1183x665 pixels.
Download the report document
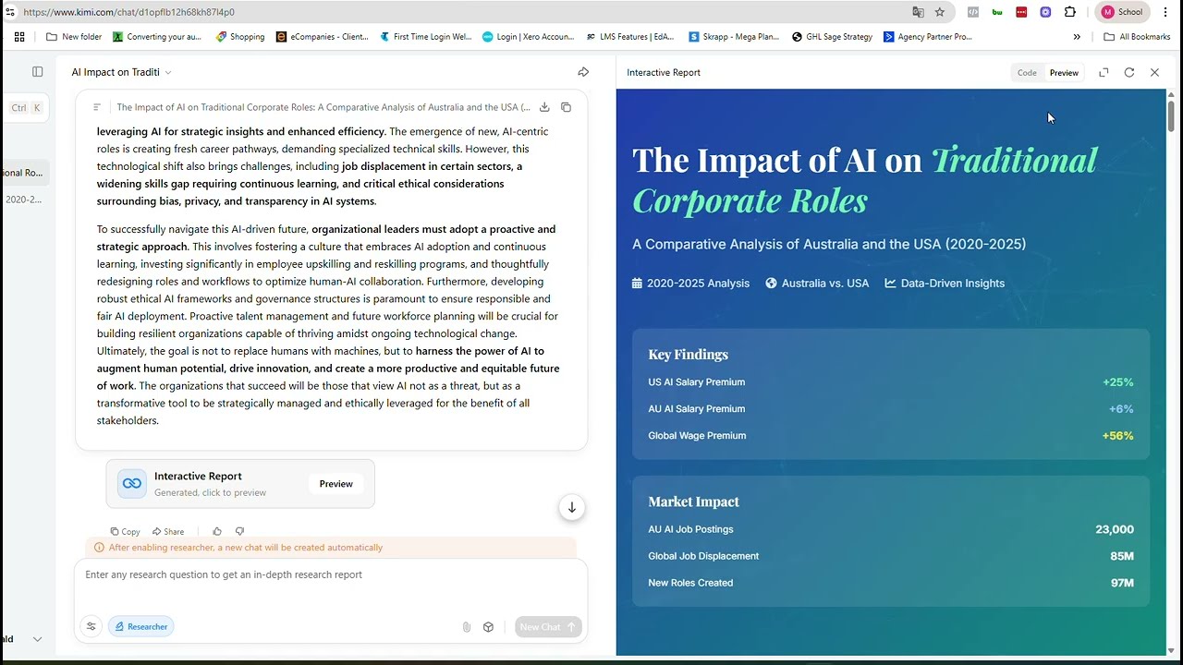point(544,107)
